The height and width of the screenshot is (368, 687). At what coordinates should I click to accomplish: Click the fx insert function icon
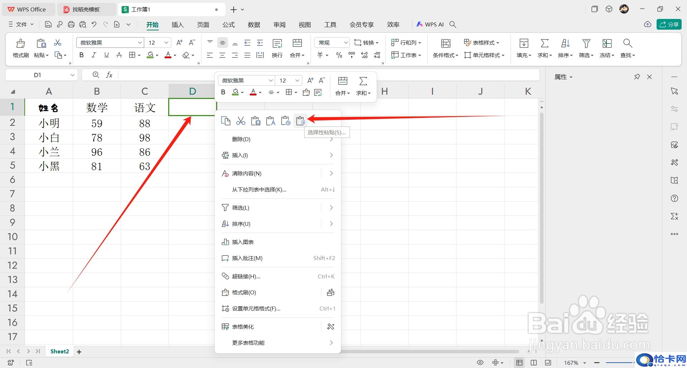click(109, 75)
